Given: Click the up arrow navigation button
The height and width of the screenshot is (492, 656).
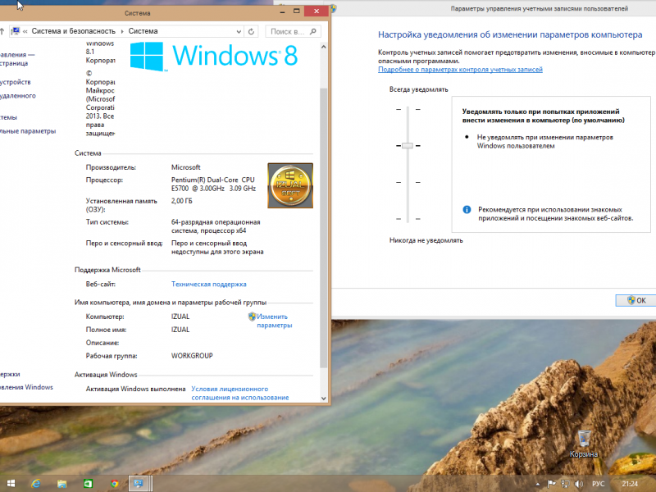Looking at the screenshot, I should point(2,31).
